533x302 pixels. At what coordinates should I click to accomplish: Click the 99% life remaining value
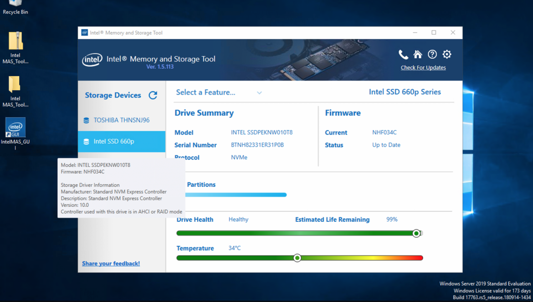pos(392,220)
